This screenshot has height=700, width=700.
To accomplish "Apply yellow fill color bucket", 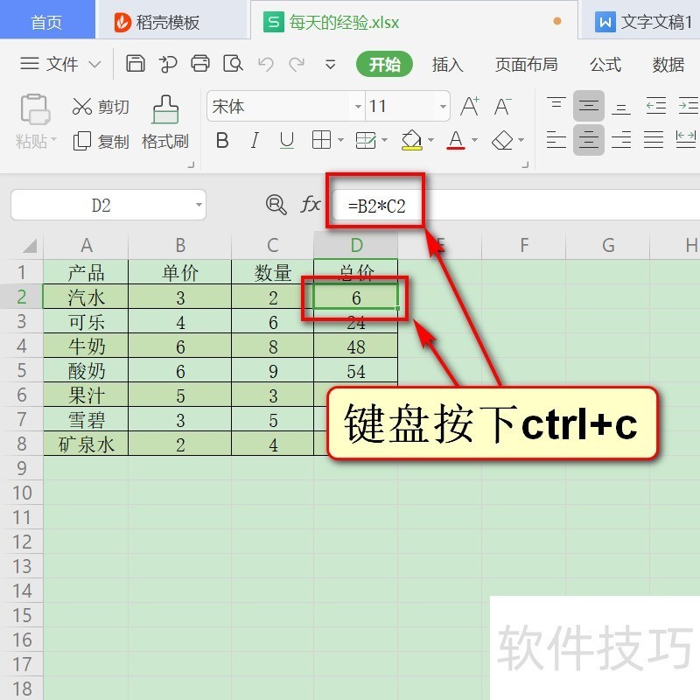I will click(x=411, y=140).
